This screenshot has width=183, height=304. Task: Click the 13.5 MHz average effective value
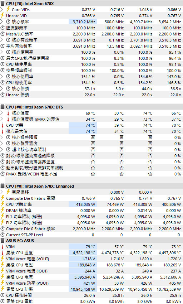(x=115, y=46)
